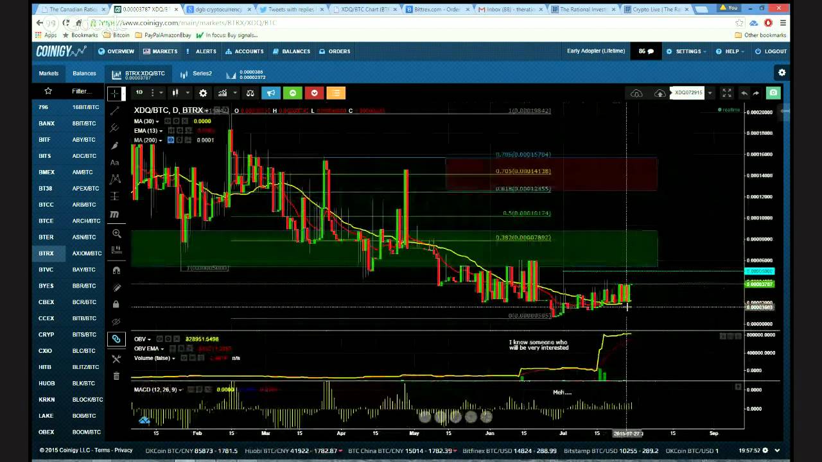The width and height of the screenshot is (822, 462).
Task: Toggle visibility of OBV indicator
Action: (159, 339)
